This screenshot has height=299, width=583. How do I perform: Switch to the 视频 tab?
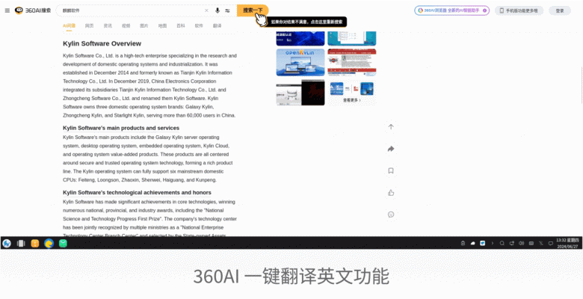pos(126,25)
